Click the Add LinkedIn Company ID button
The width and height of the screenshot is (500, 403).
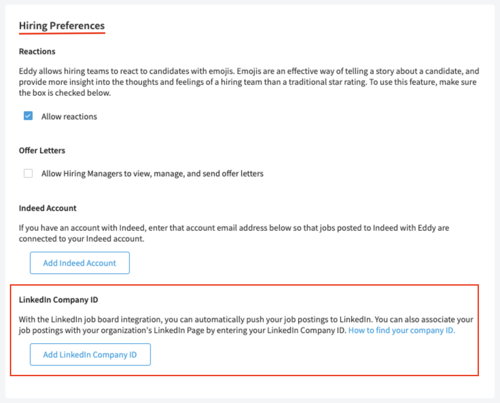pyautogui.click(x=90, y=354)
